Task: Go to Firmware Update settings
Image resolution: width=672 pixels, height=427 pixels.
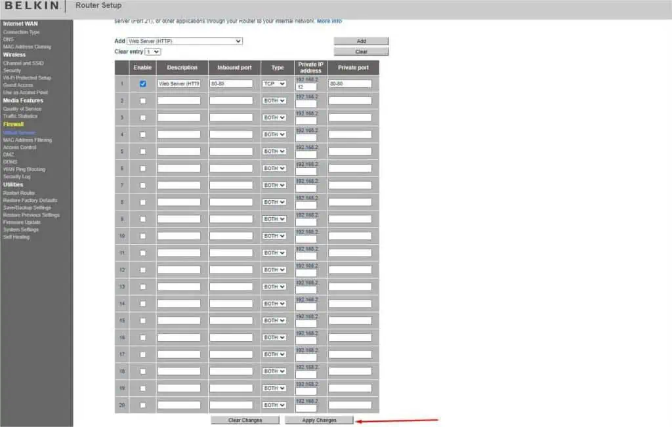Action: pos(20,222)
